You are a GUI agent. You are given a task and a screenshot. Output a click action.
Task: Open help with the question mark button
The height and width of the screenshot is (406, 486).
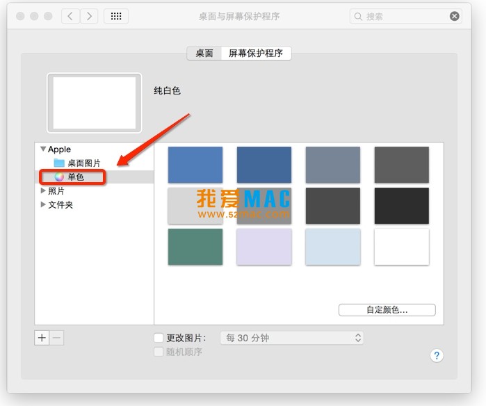[437, 355]
